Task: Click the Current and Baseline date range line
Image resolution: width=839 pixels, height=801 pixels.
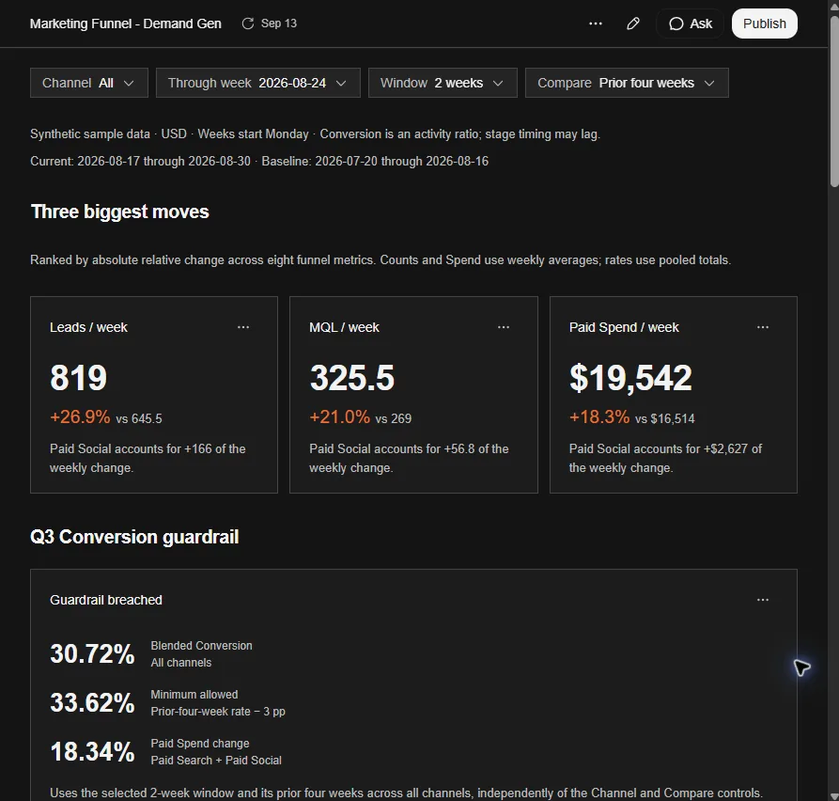Action: coord(259,161)
